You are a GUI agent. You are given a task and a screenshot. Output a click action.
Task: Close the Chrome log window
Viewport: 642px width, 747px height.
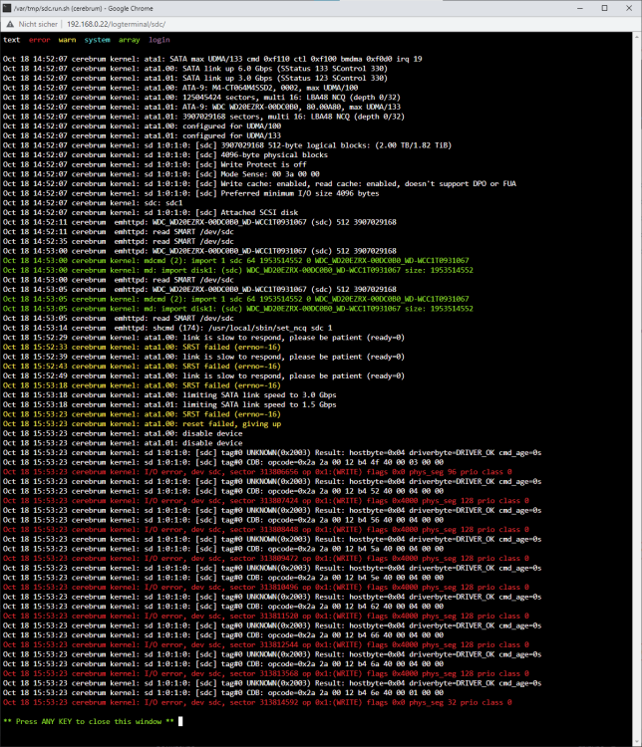pos(629,8)
